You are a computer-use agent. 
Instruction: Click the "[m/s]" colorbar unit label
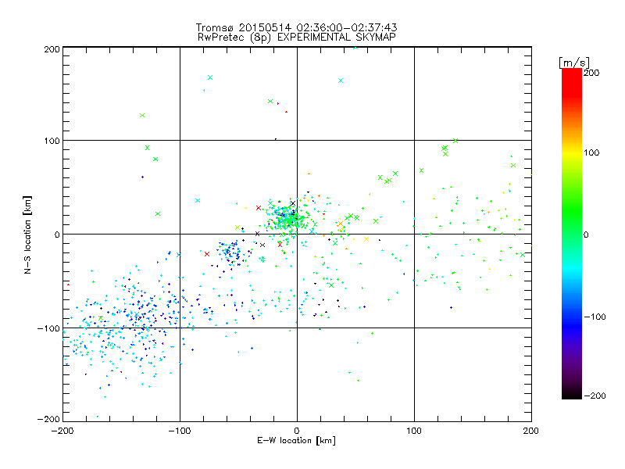(574, 63)
